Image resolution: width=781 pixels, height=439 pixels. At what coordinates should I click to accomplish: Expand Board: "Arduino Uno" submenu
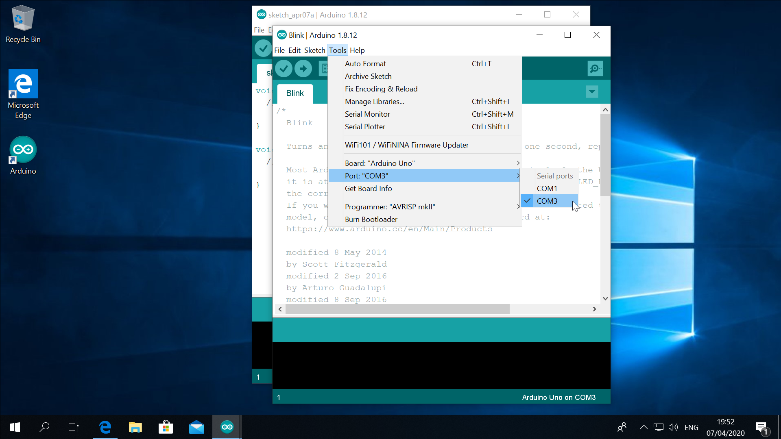click(x=425, y=163)
